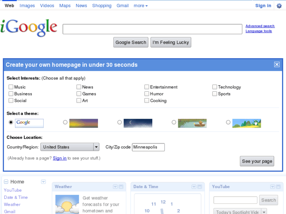The image size is (286, 214).
Task: Check the Sports interest
Action: pyautogui.click(x=215, y=93)
